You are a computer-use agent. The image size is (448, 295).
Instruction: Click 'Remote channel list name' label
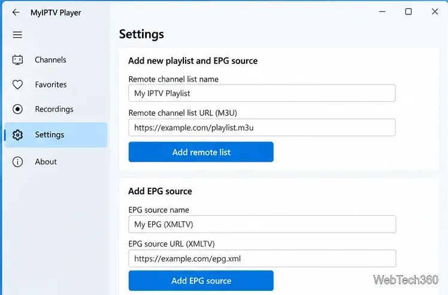(x=174, y=79)
